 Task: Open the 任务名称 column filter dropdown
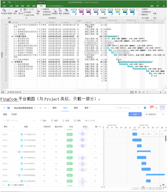(x=36, y=23)
